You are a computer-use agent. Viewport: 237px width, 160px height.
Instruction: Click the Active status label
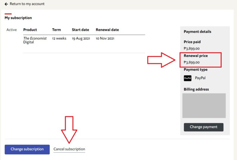pos(12,30)
